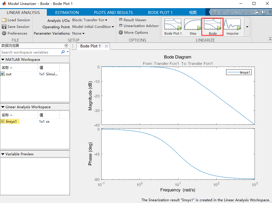272x203 pixels.
Task: Switch to the LINEAR ANALYSIS tab
Action: tap(23, 13)
